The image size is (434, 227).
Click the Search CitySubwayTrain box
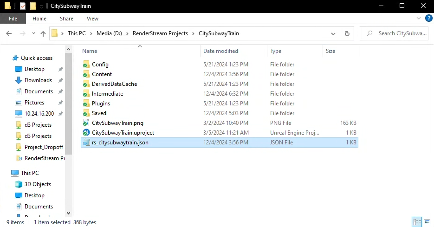[394, 33]
